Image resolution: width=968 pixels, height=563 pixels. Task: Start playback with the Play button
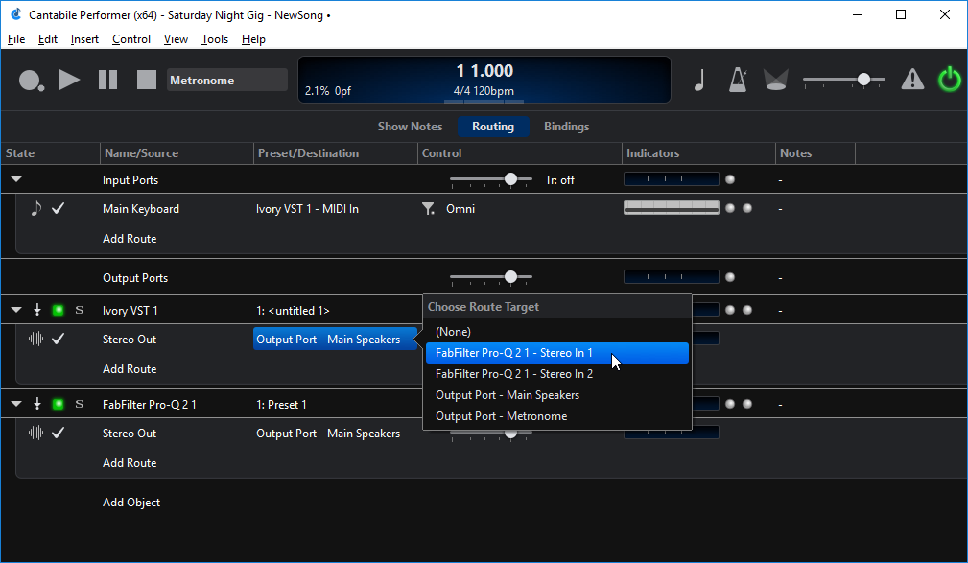tap(69, 81)
